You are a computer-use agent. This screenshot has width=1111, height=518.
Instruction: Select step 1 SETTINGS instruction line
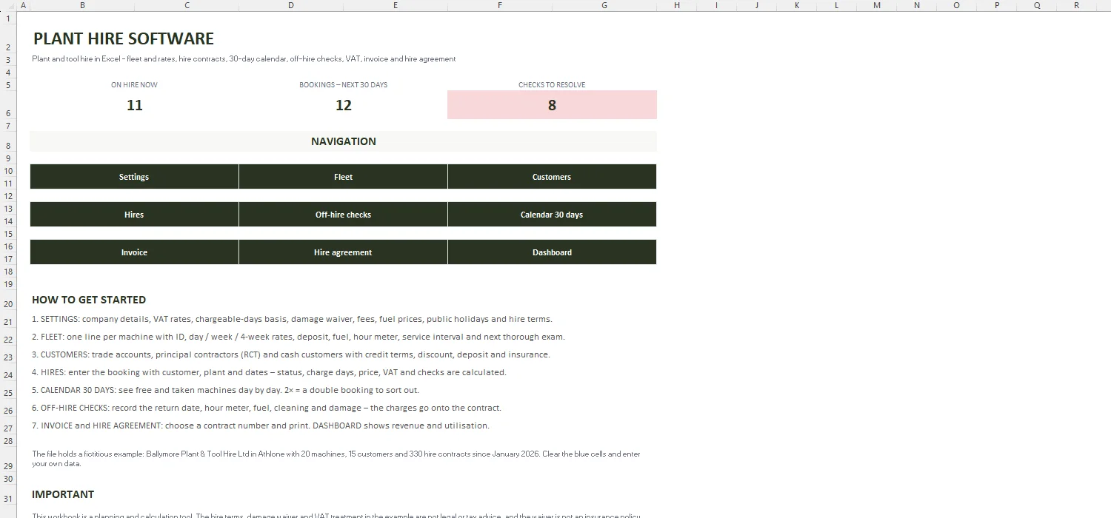click(292, 319)
